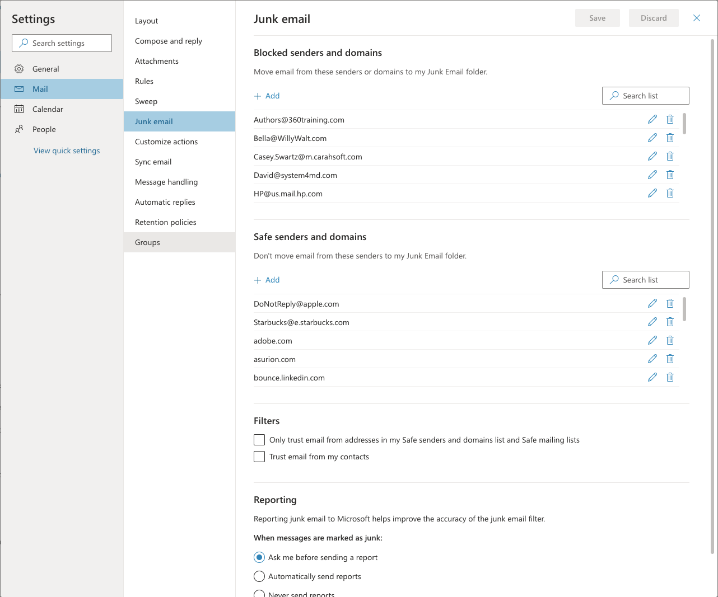Check Only trust email from Safe senders

tap(259, 440)
